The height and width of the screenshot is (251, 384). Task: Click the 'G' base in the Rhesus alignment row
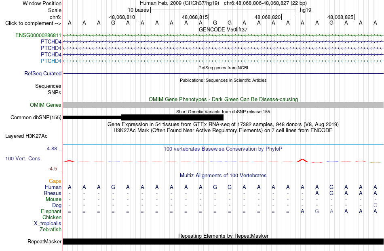[331, 193]
